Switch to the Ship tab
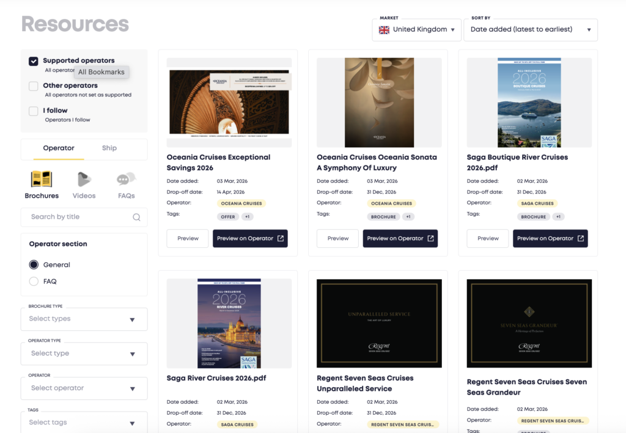 coord(109,148)
